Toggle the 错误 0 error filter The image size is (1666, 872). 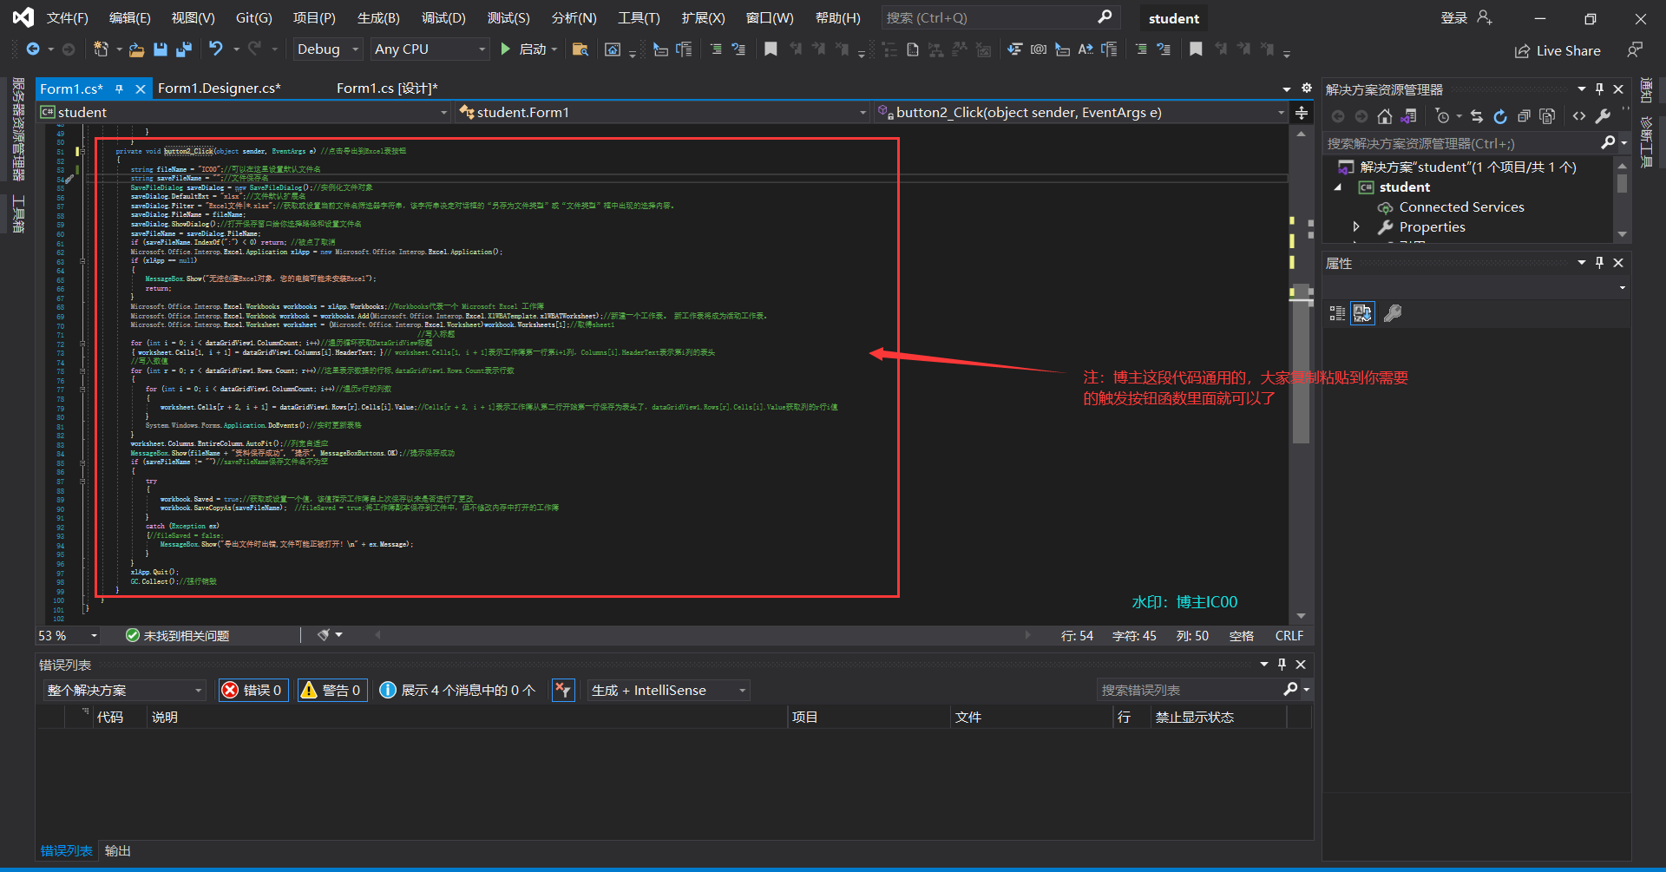pyautogui.click(x=253, y=690)
